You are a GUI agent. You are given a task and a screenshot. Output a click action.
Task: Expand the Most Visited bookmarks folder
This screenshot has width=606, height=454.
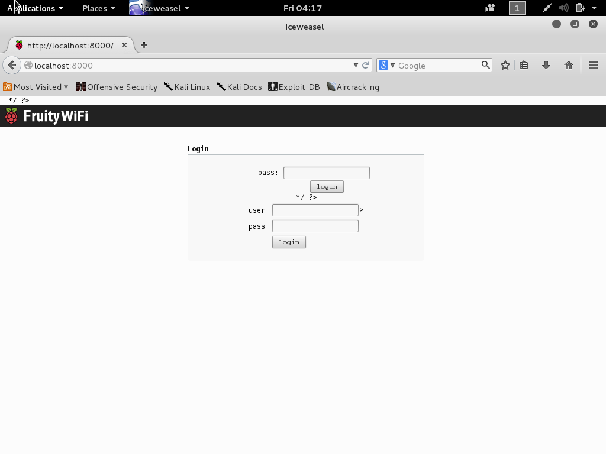point(36,87)
